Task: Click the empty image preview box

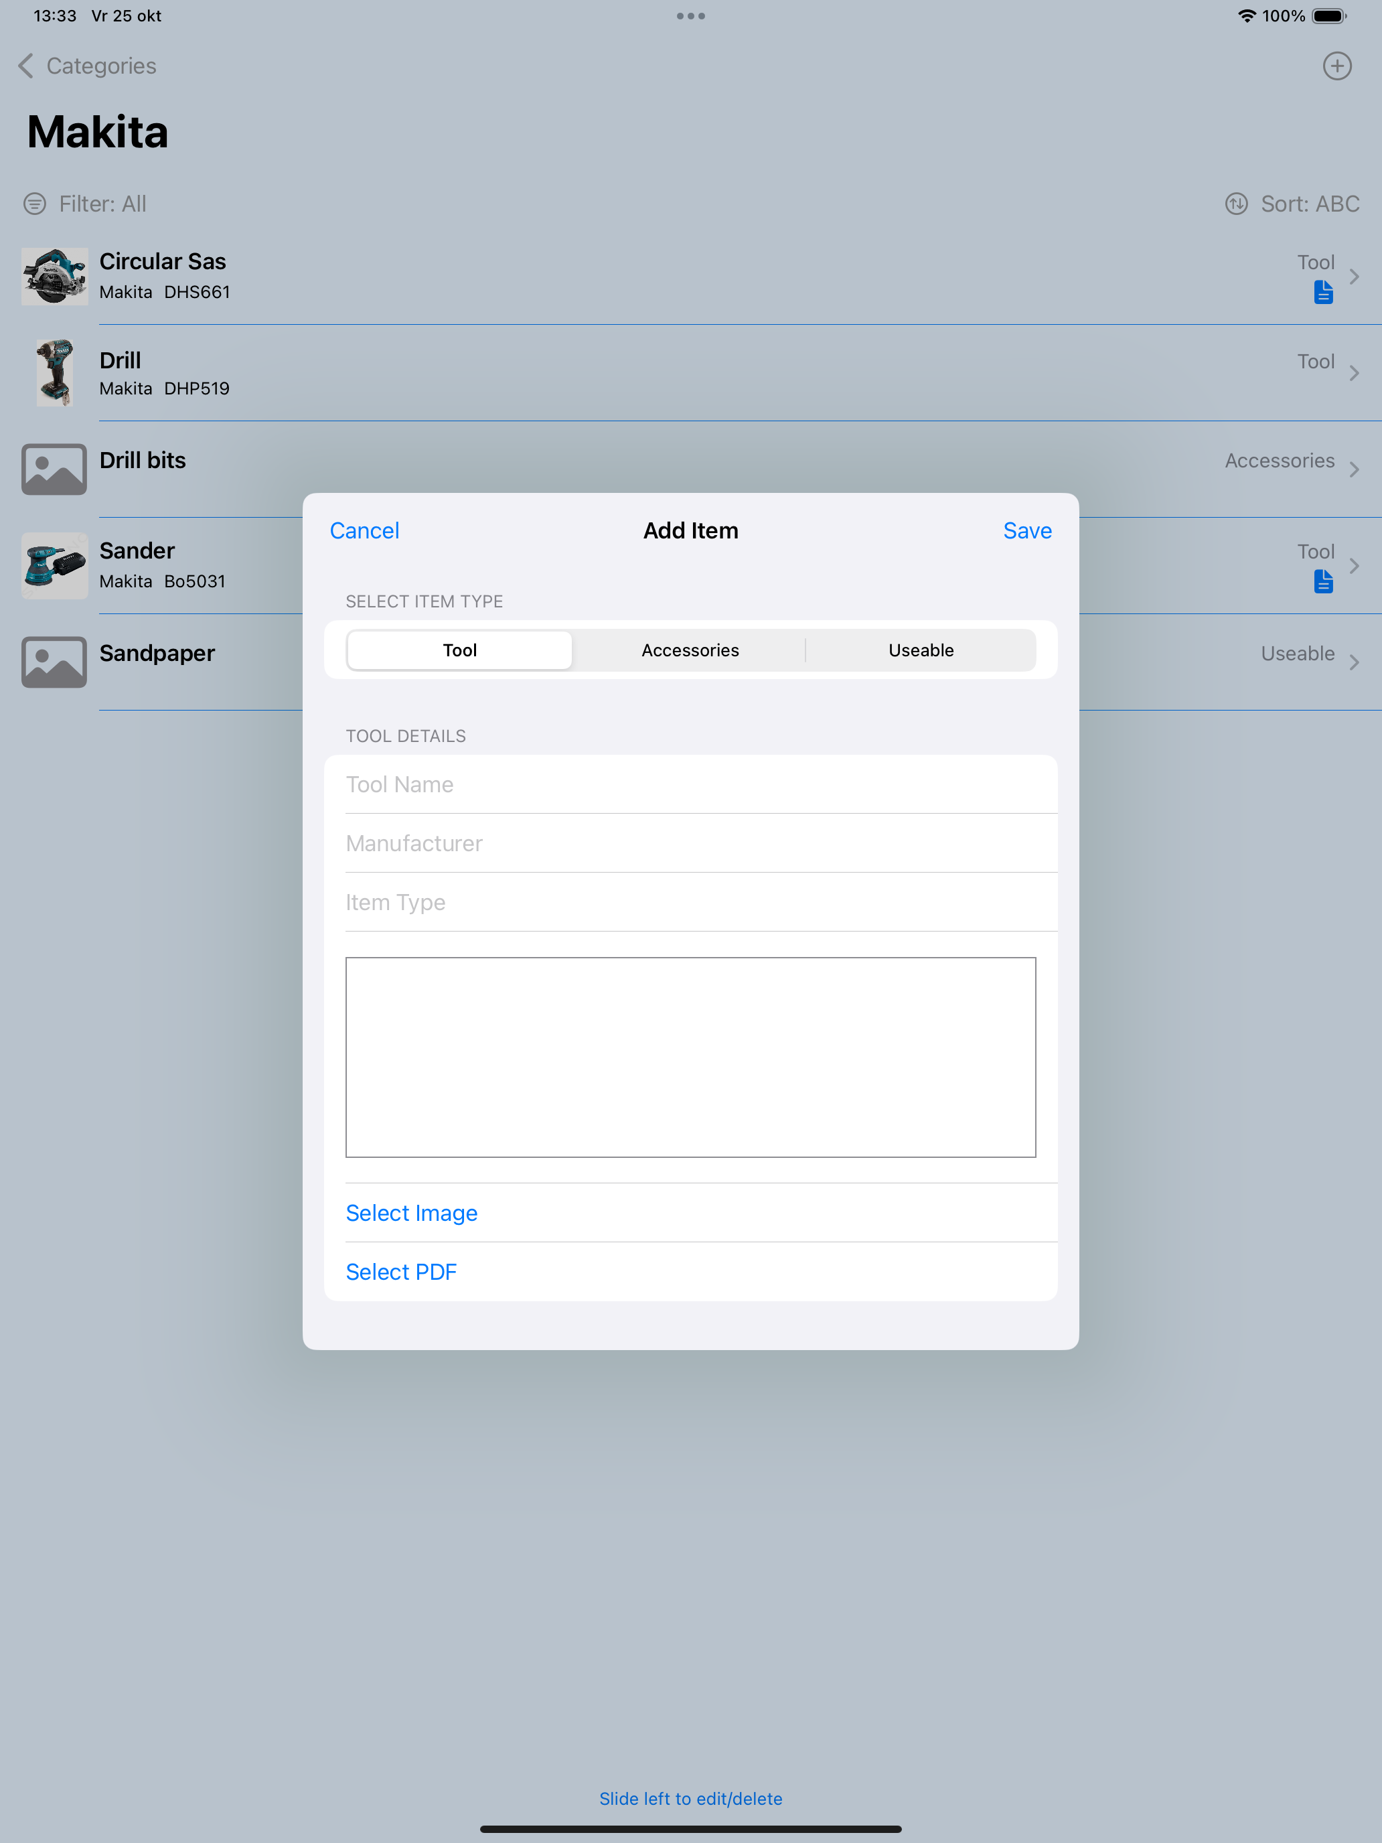Action: pyautogui.click(x=690, y=1057)
